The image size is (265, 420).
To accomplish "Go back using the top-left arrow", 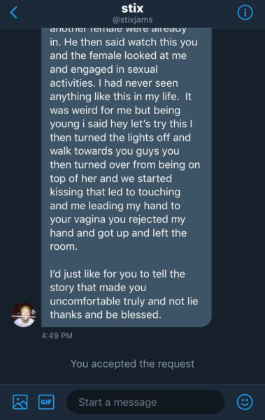I will pos(14,13).
